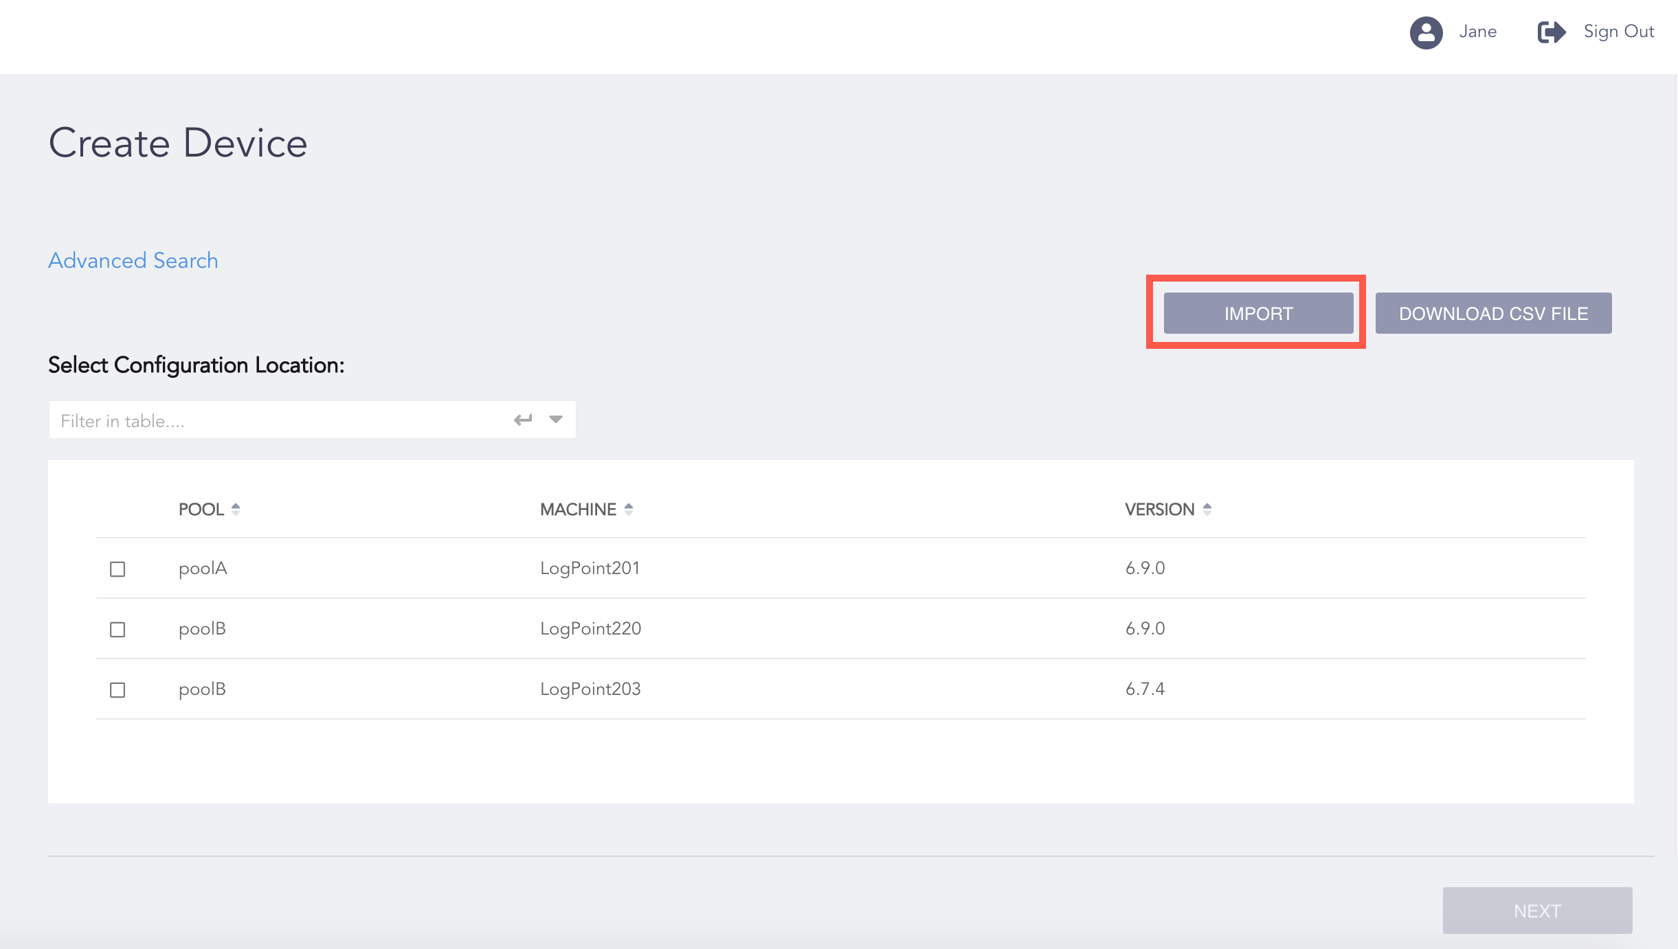Click the NEXT button
The image size is (1678, 949).
[x=1537, y=911]
